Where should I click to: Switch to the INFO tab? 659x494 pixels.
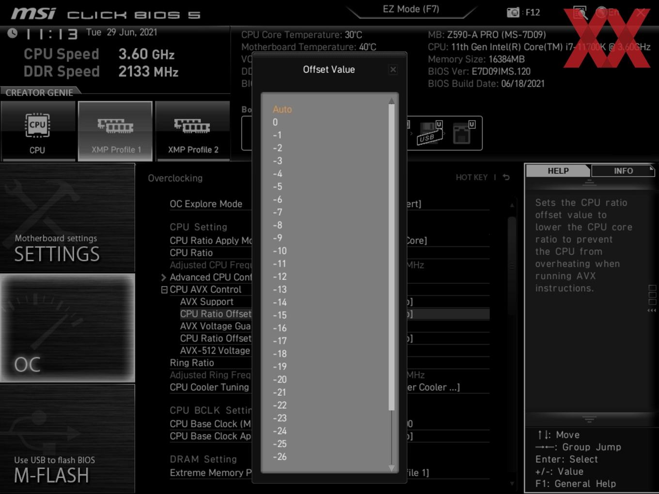coord(623,171)
